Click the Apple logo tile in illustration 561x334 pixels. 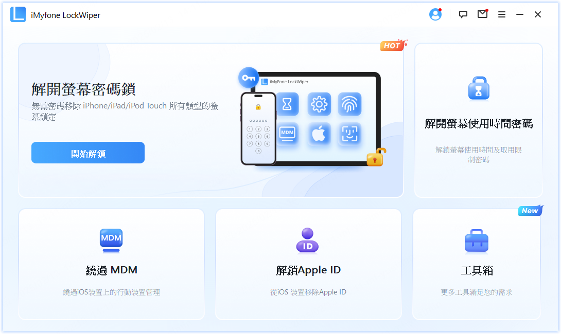tap(319, 134)
